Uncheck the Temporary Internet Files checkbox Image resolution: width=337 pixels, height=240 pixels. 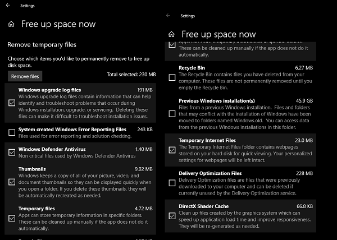click(x=172, y=150)
